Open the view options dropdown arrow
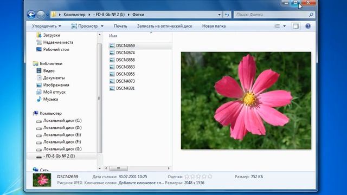This screenshot has height=195, width=347. coord(284,26)
